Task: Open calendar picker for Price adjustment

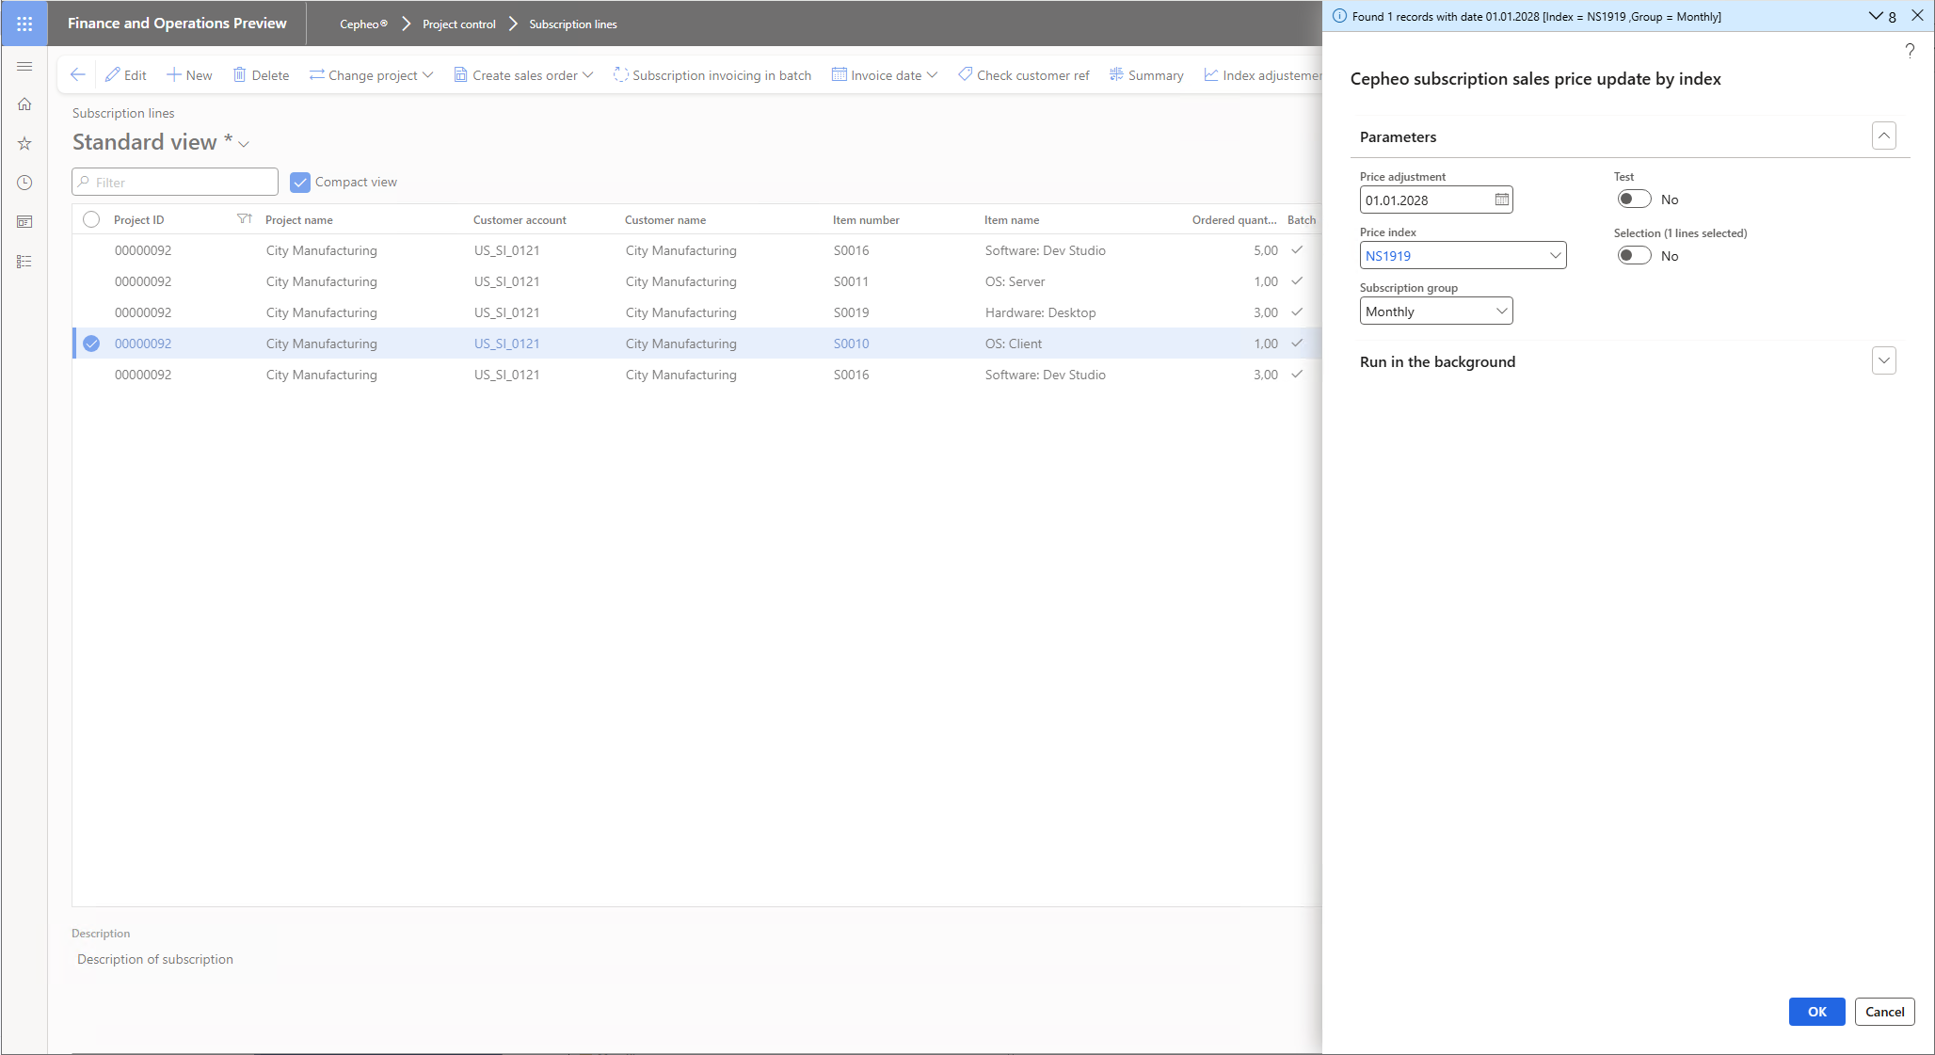Action: pos(1501,200)
